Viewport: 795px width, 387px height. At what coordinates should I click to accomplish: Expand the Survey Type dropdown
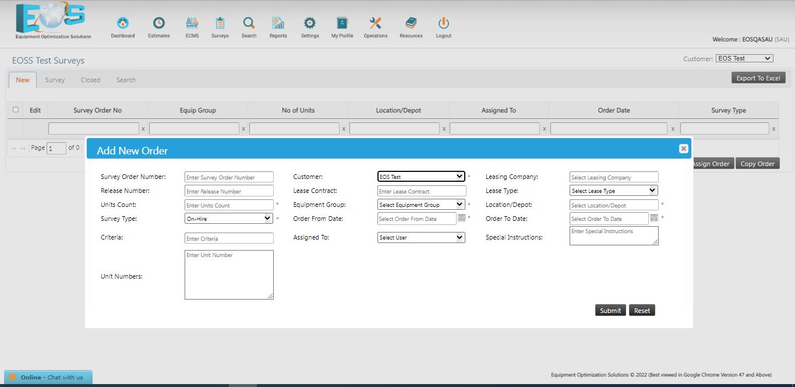pos(228,219)
